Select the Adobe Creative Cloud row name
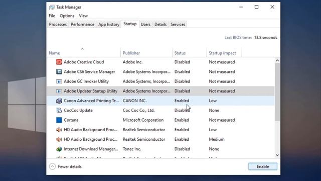The width and height of the screenshot is (321, 181). pos(84,62)
